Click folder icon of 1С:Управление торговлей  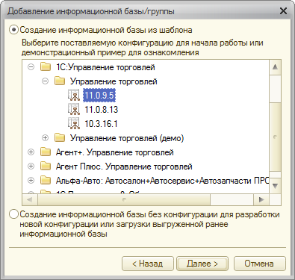coord(46,67)
